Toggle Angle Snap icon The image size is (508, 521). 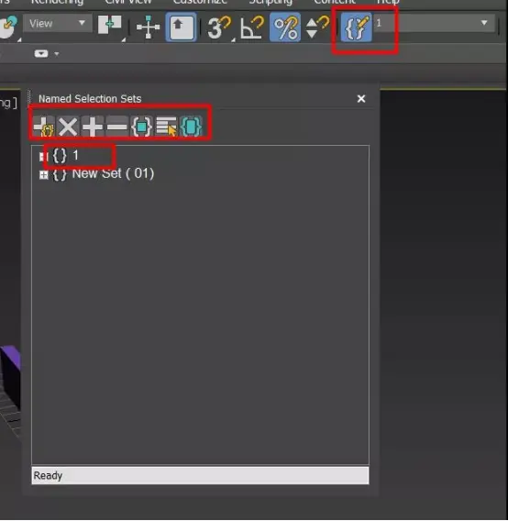tap(252, 28)
